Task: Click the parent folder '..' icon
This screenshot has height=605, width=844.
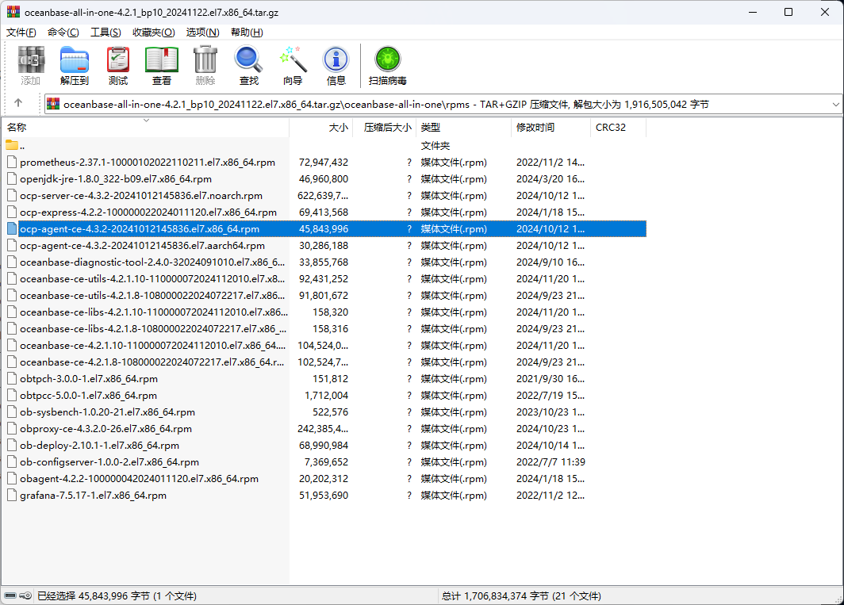Action: tap(12, 145)
